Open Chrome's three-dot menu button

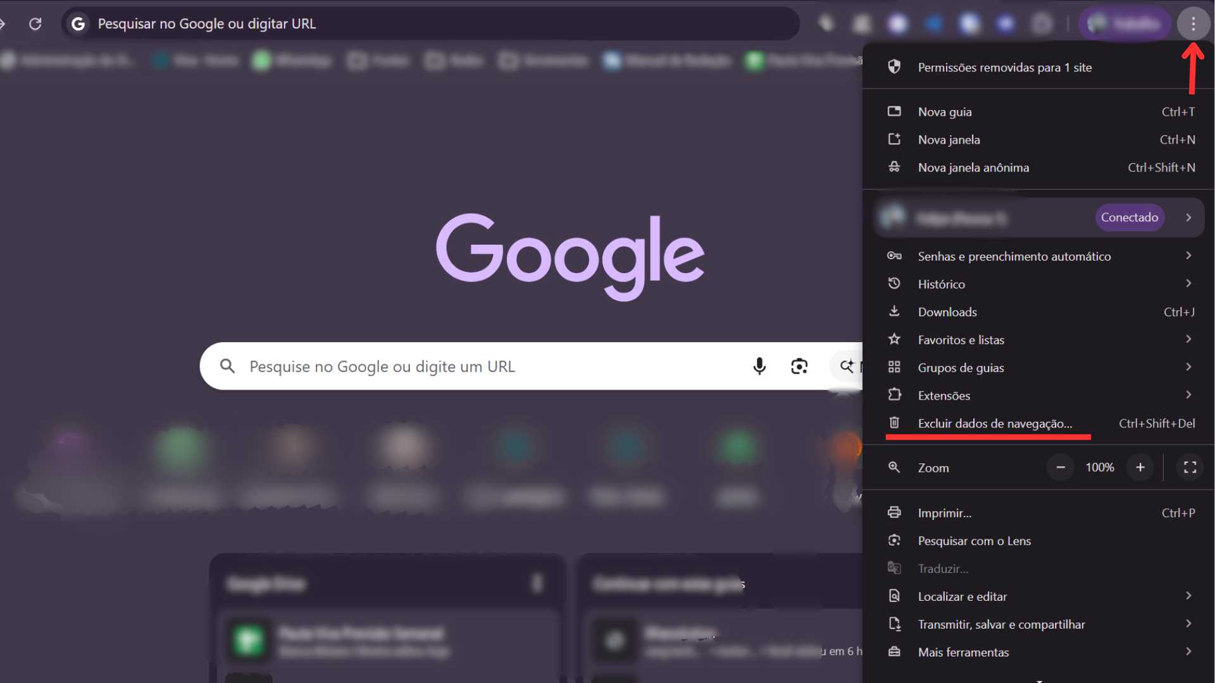1193,24
